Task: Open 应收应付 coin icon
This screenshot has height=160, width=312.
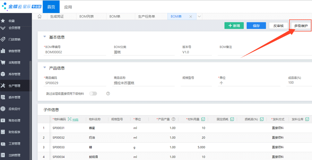Action: 3,109
